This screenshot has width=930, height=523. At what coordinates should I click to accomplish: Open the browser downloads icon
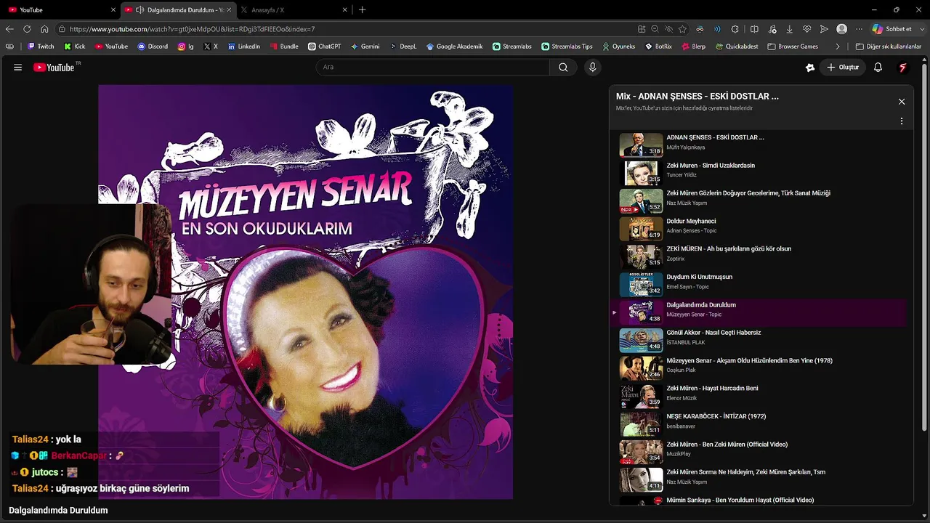789,29
